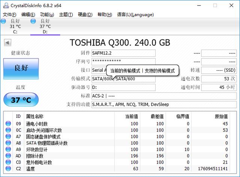Select the 启动-关闭循环次数 attribute row
The image size is (240, 177).
click(x=117, y=130)
